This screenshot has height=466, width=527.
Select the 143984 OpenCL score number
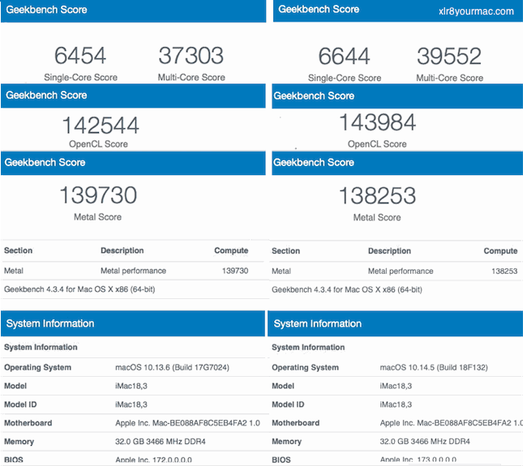click(377, 122)
